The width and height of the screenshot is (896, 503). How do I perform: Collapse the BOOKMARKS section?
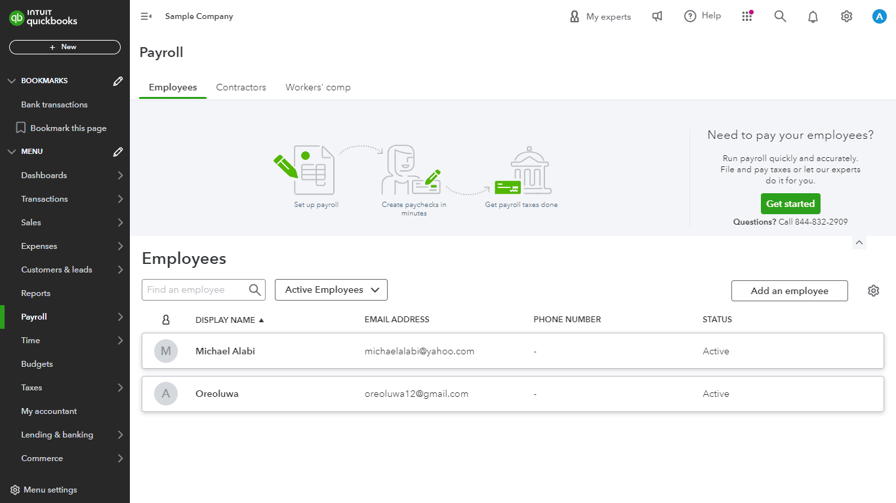click(x=11, y=81)
